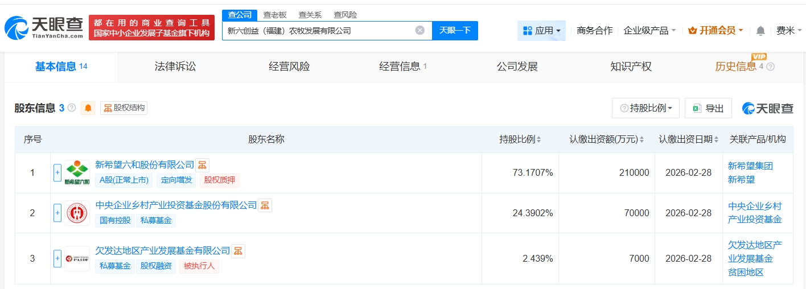Open the 企业级产品 dropdown

pos(649,31)
